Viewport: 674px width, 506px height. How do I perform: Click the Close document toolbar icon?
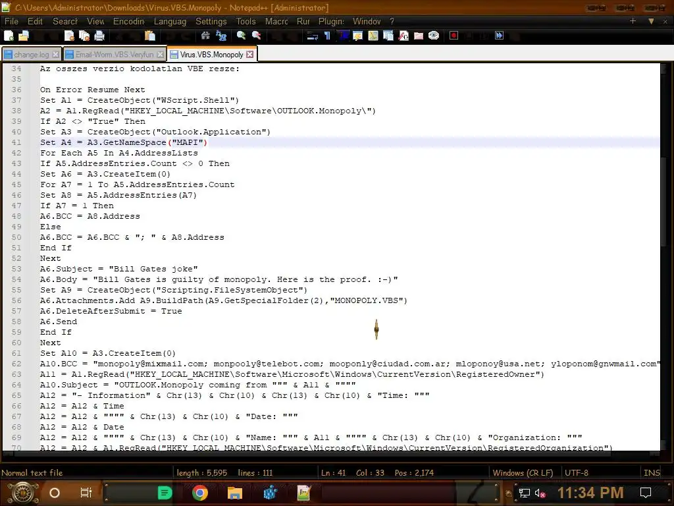tap(68, 36)
